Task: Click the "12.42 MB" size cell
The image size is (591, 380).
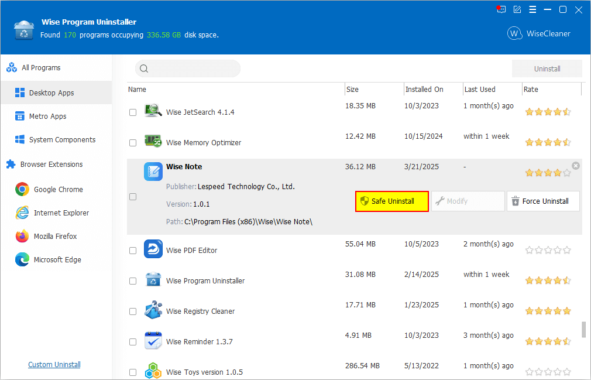Action: click(x=360, y=136)
